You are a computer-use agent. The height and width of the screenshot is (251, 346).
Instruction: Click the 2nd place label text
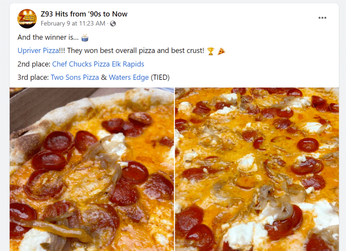click(x=33, y=64)
